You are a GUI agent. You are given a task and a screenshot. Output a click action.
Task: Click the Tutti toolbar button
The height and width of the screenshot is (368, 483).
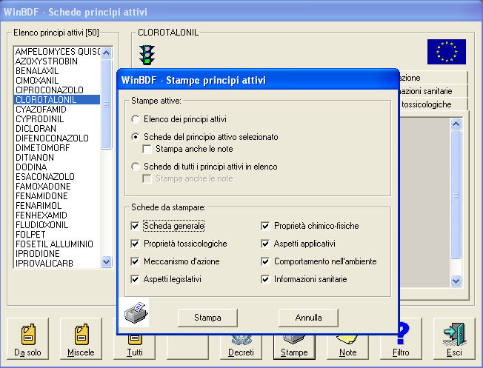[x=135, y=347]
